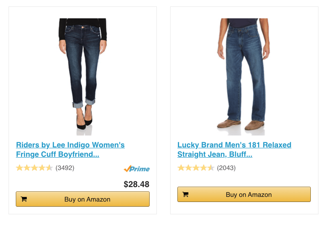Open the (2043) reviews count
The width and height of the screenshot is (327, 225).
coord(226,168)
